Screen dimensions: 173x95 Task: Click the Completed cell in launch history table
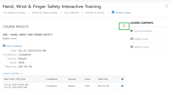coord(51,86)
